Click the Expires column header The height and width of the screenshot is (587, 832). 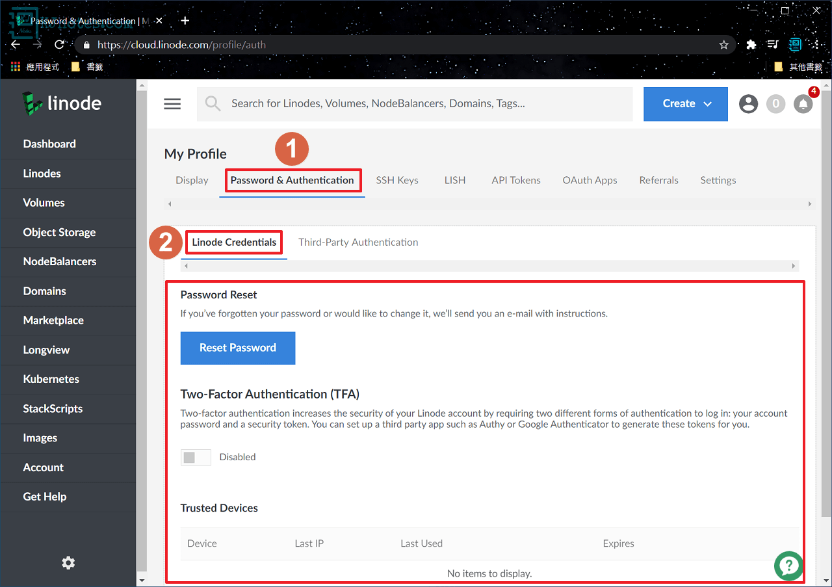(619, 543)
